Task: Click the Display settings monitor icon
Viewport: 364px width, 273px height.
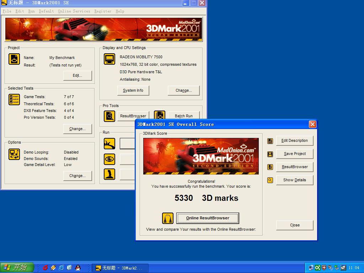Action: (x=109, y=59)
